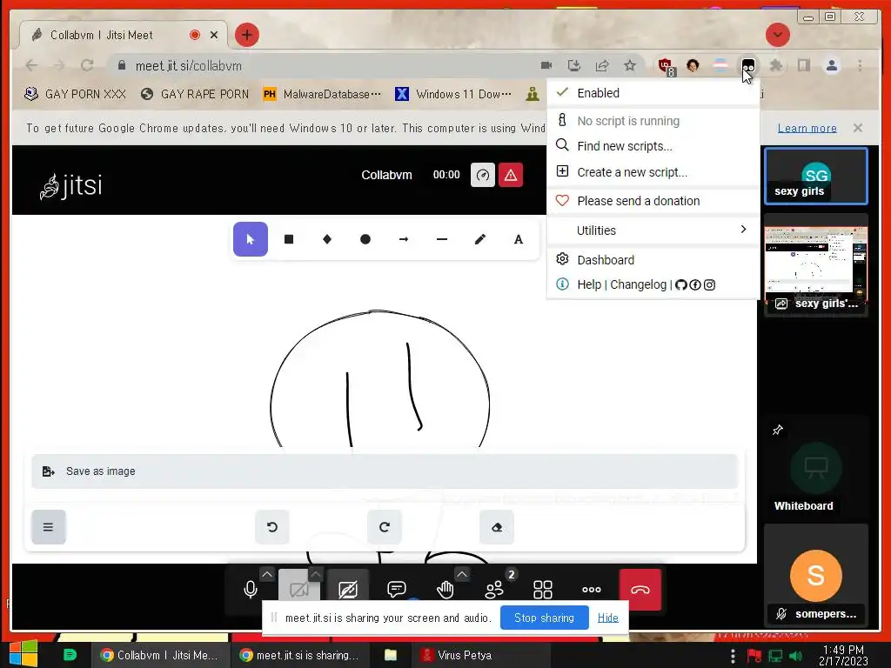Open Chrome side panel button
The height and width of the screenshot is (668, 891).
pyautogui.click(x=803, y=66)
